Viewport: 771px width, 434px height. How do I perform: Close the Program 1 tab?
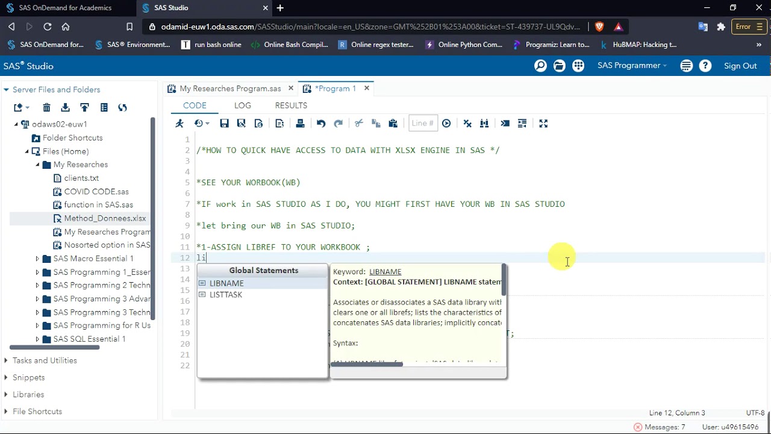pyautogui.click(x=366, y=89)
